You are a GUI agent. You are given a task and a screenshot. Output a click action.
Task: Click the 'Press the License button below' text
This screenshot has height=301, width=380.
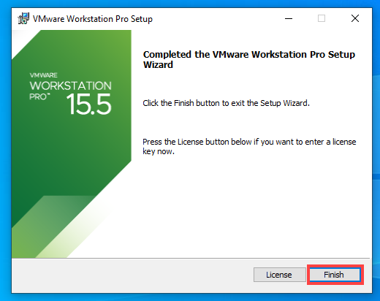click(249, 146)
